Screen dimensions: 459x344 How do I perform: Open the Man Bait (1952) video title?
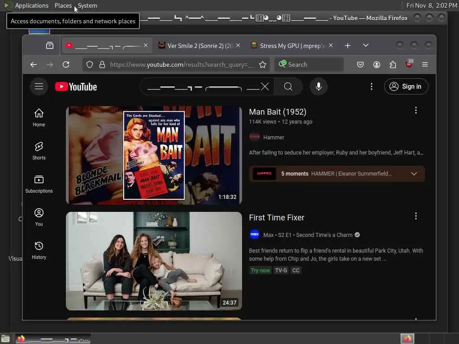pos(277,112)
